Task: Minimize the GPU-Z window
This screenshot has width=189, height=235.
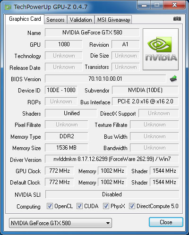Action: [x=144, y=5]
